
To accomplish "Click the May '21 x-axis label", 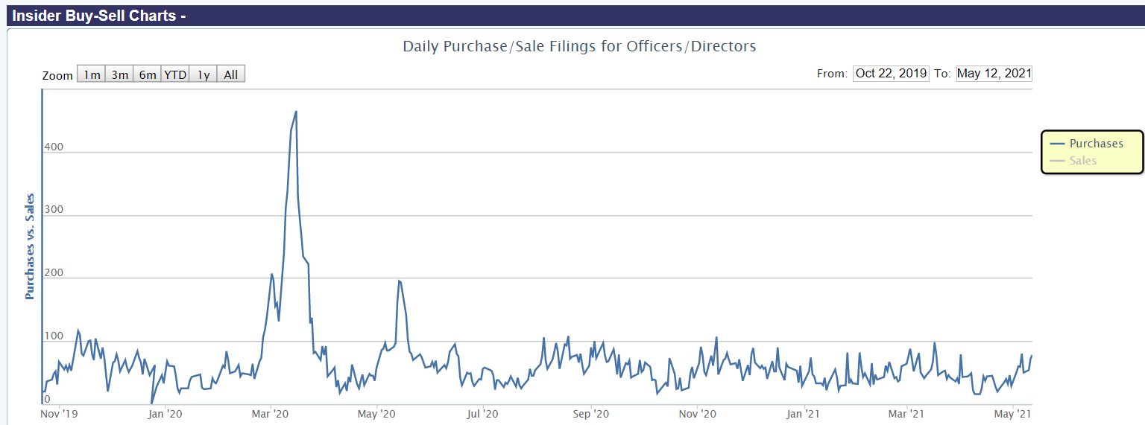I will (x=1014, y=413).
